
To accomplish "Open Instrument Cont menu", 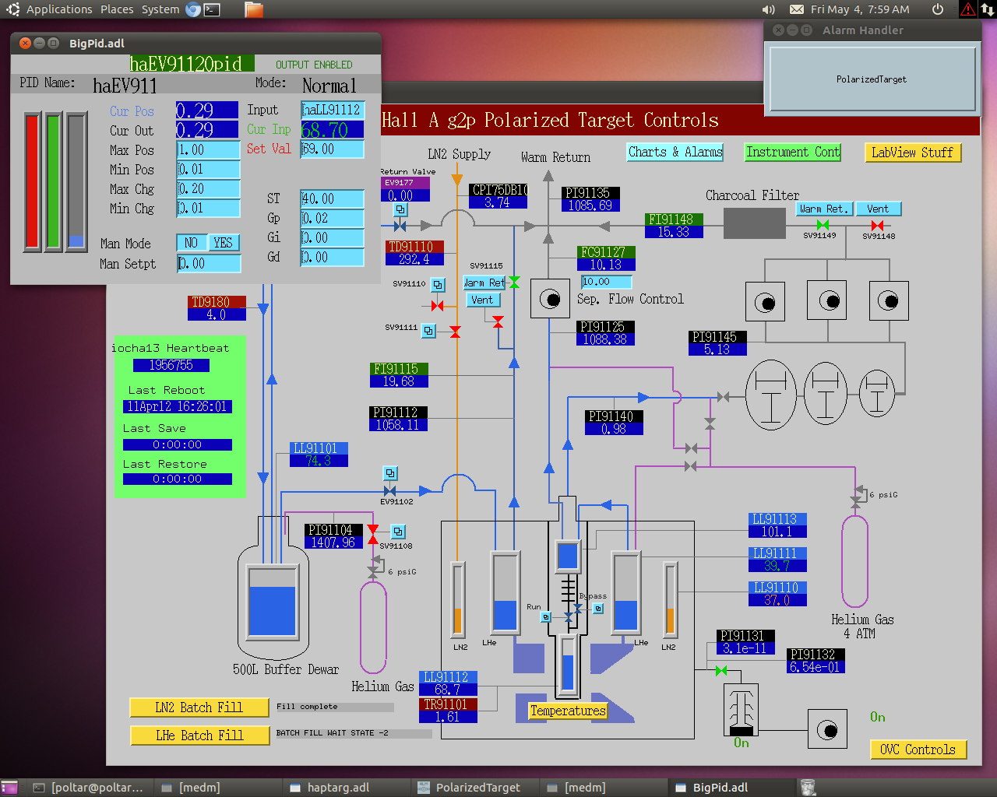I will (793, 153).
